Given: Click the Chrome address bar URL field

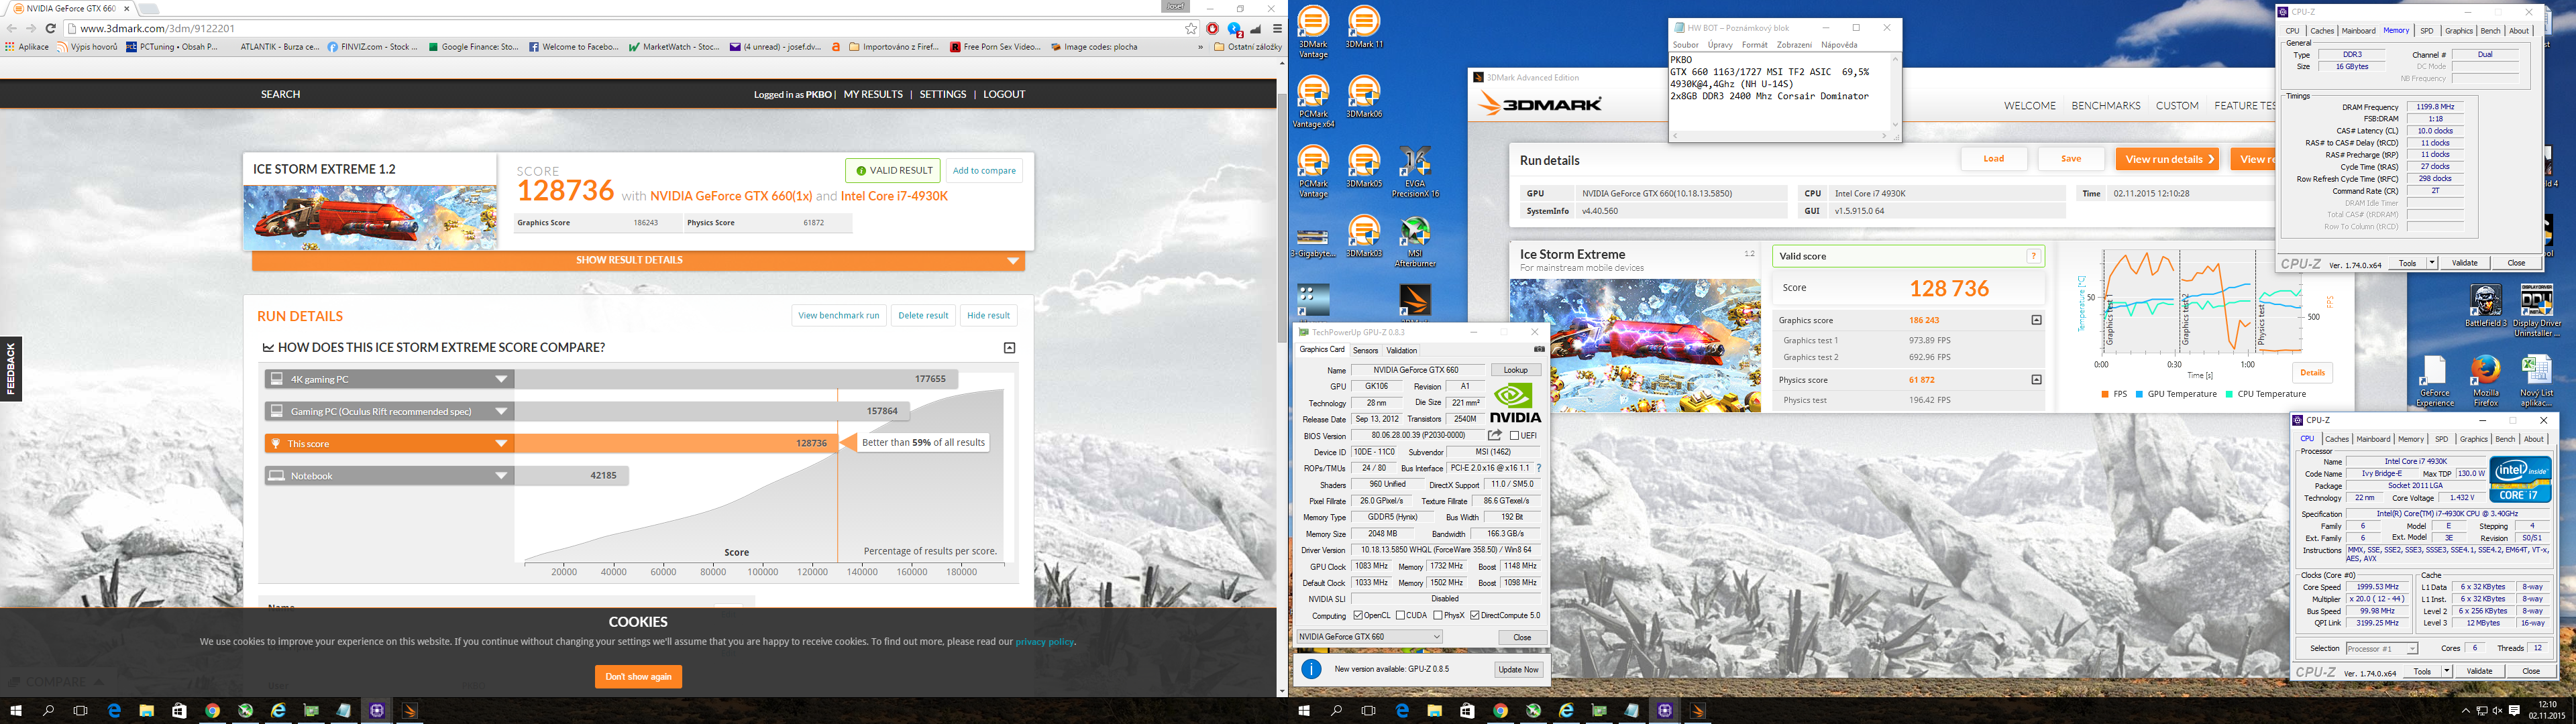Looking at the screenshot, I should pos(625,28).
